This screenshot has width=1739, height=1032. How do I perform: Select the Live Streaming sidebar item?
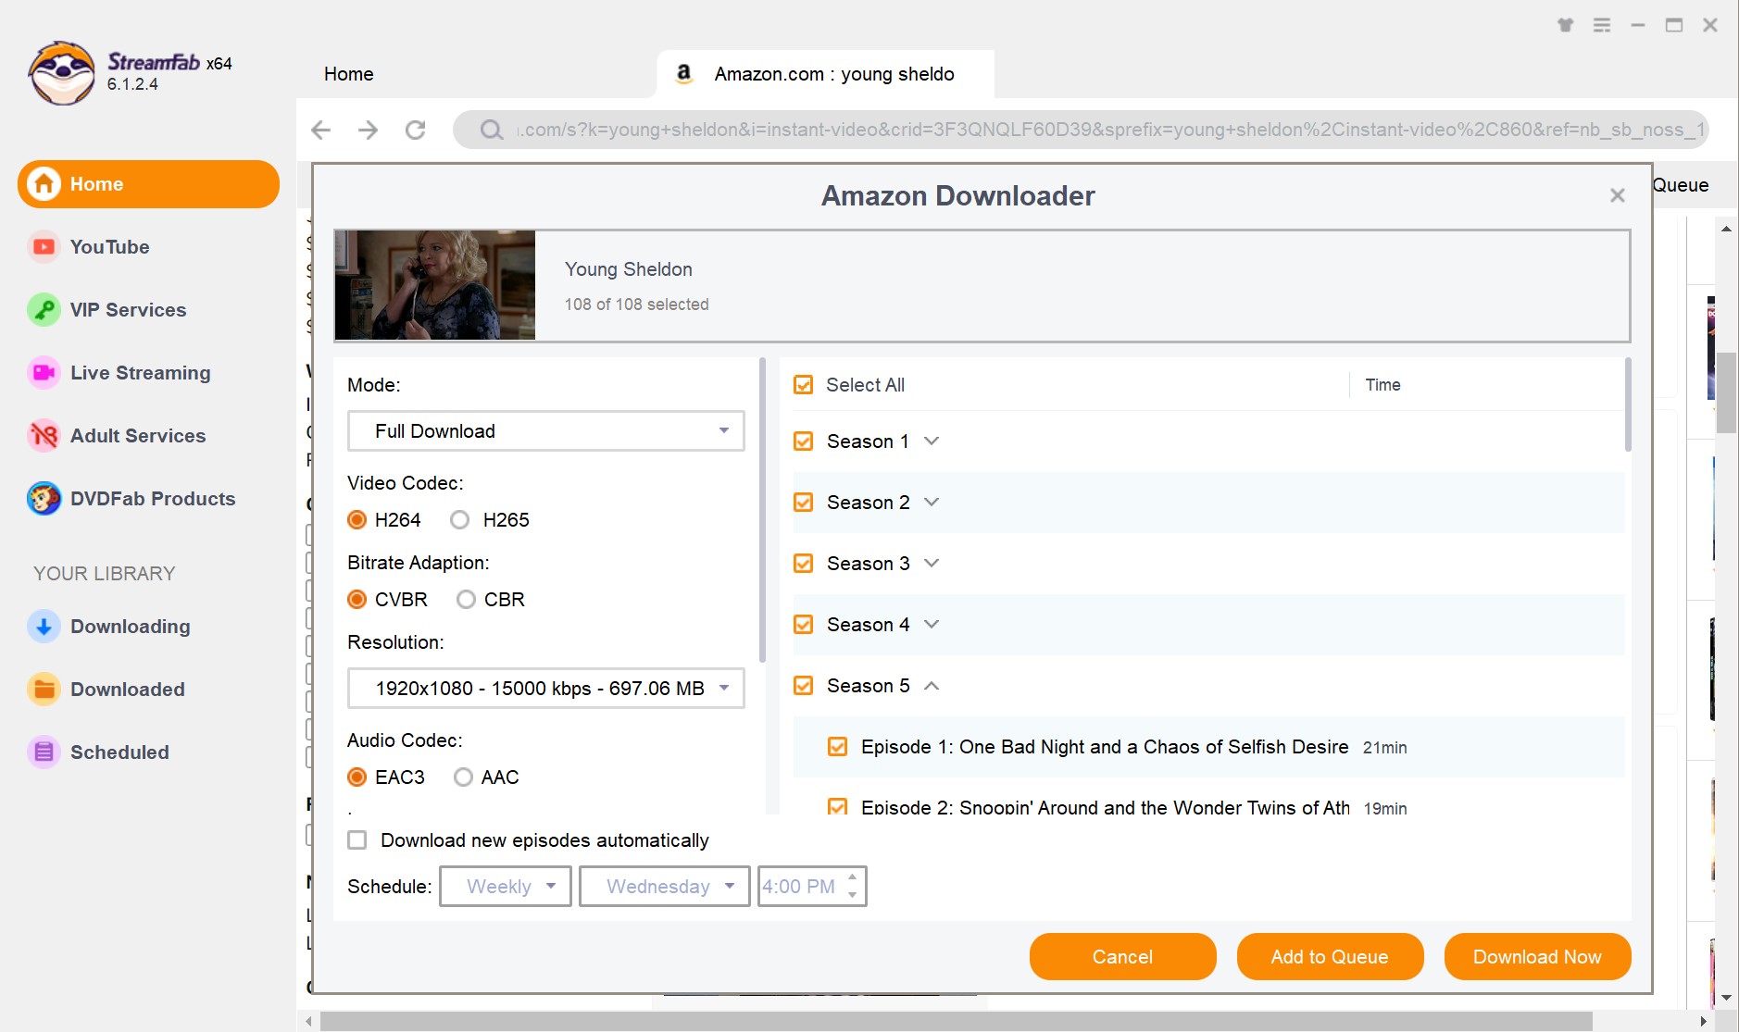(x=148, y=373)
